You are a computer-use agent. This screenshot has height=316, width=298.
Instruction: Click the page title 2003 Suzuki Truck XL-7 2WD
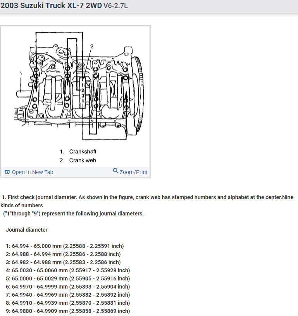tap(51, 5)
